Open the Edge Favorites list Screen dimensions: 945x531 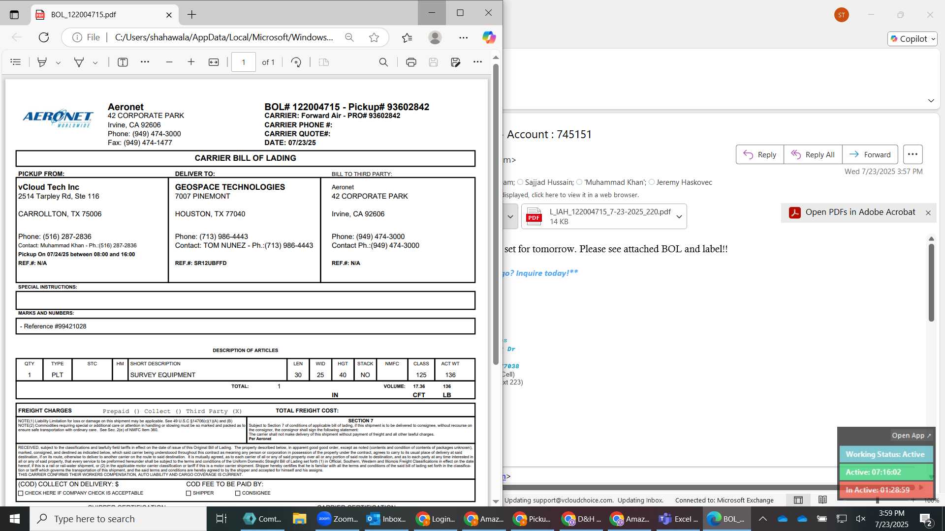pos(407,37)
